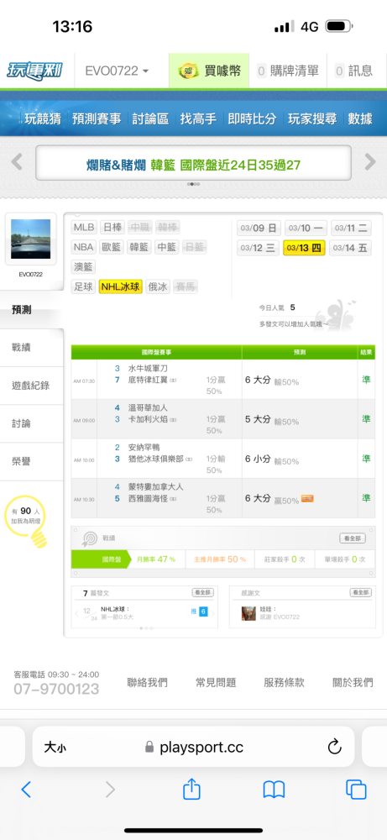Show next banner with right arrow
Screen dimensions: 387x840
370,161
